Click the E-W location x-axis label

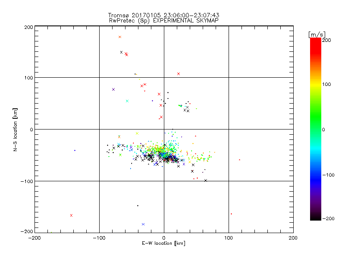tap(163, 243)
